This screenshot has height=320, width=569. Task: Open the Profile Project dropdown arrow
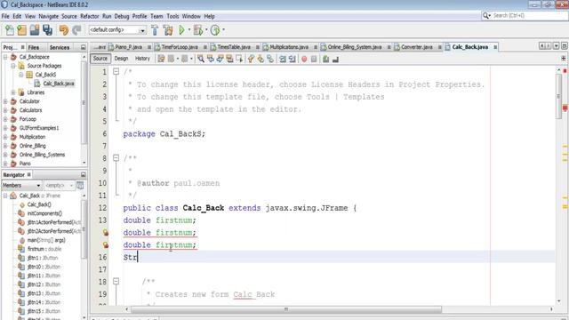(x=223, y=30)
